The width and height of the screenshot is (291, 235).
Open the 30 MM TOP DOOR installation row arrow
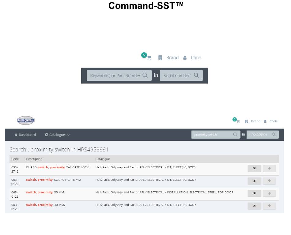269,193
